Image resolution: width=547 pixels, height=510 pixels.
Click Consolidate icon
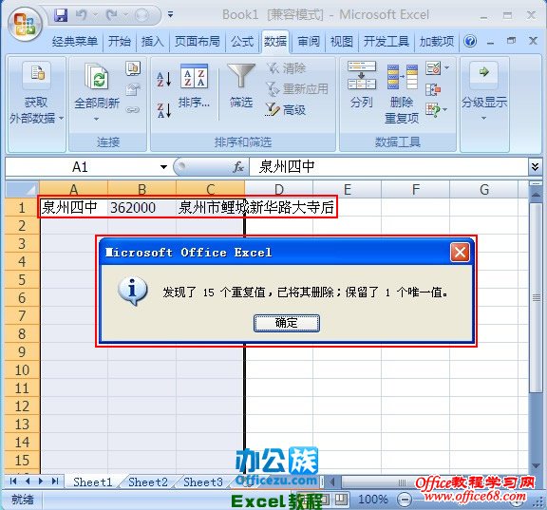click(433, 89)
